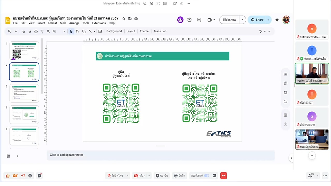Toggle the AI summary switch
This screenshot has height=186, width=331.
click(x=206, y=176)
